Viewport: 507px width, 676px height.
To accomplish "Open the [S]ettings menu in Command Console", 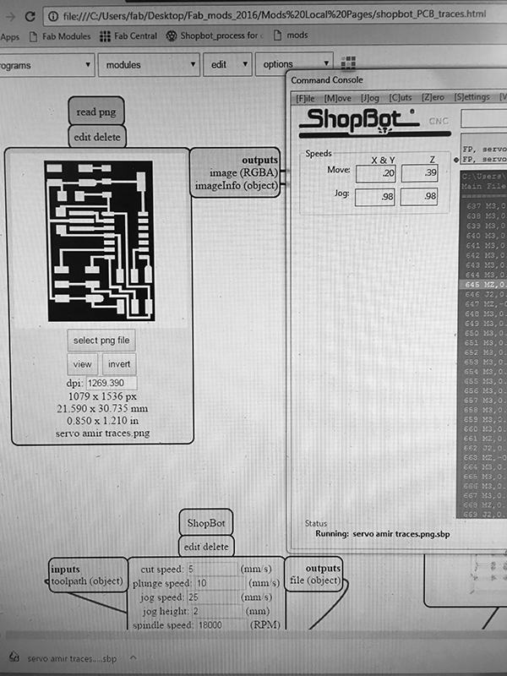I will pyautogui.click(x=472, y=96).
